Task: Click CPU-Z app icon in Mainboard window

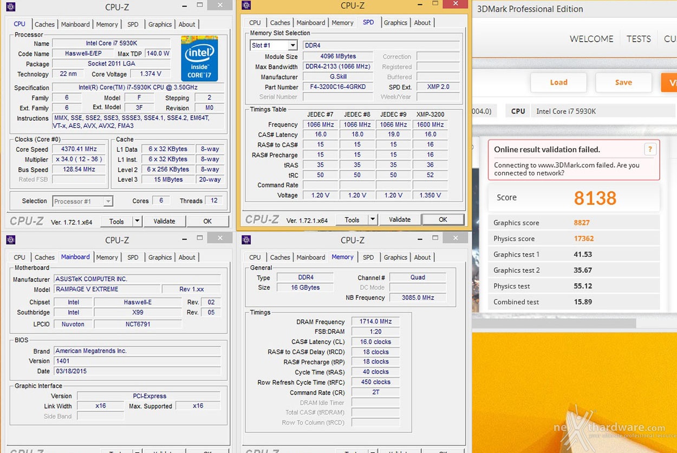Action: click(x=11, y=240)
